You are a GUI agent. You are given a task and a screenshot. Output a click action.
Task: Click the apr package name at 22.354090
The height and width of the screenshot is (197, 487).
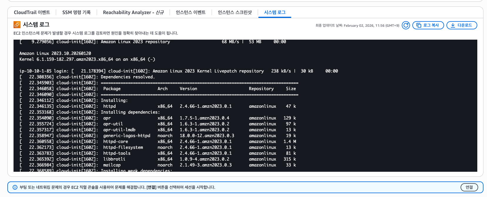click(x=107, y=118)
